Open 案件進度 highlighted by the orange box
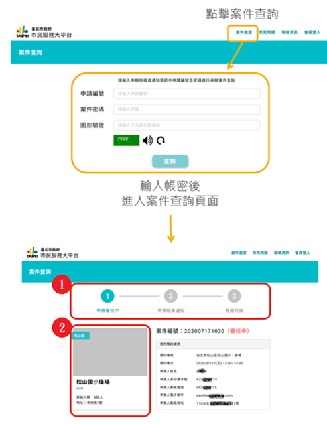327x424 pixels. point(244,32)
